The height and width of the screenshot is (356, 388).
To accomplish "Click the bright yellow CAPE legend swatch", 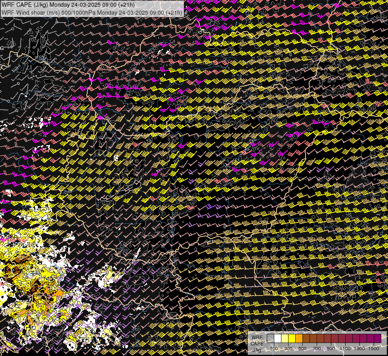I will [x=292, y=339].
